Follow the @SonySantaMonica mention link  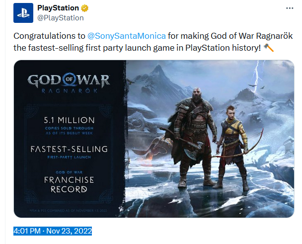(126, 36)
